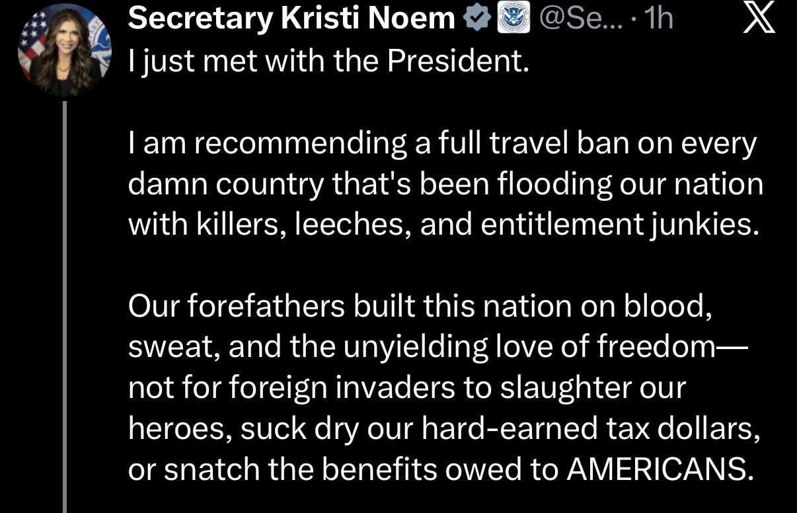Click the Homeland Security seal affiliation badge

(513, 19)
